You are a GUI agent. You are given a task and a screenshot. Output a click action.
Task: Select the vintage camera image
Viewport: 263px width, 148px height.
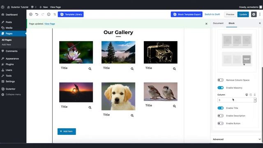pos(161,52)
